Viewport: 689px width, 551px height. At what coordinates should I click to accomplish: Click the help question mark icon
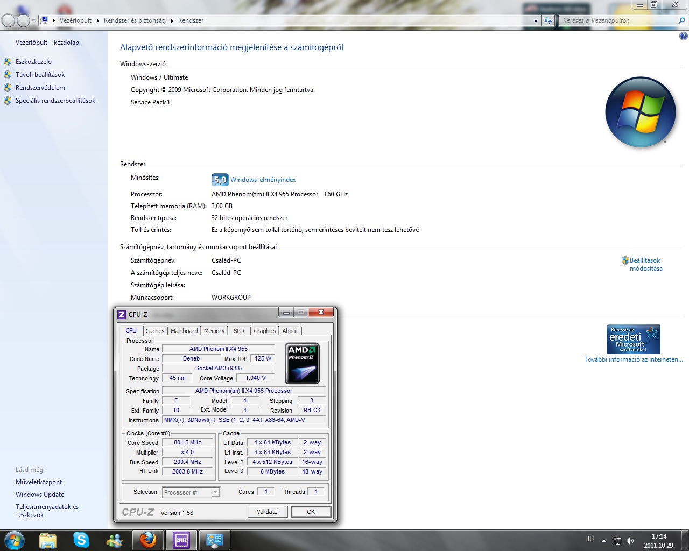(683, 37)
